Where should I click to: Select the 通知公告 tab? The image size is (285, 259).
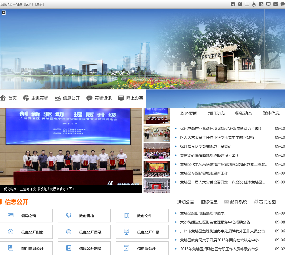point(186,202)
